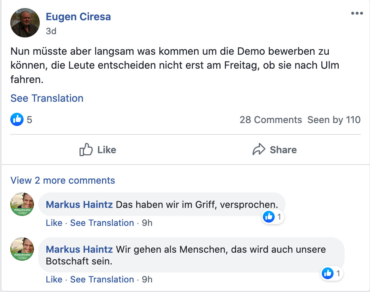Toggle Like on the "Das haben wir" comment
This screenshot has height=292, width=370.
click(x=54, y=223)
